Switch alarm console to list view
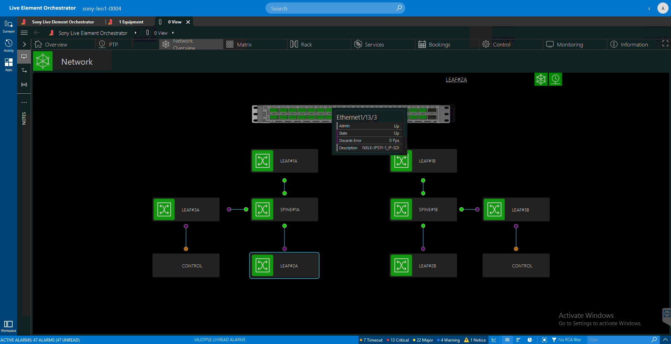 pyautogui.click(x=507, y=340)
